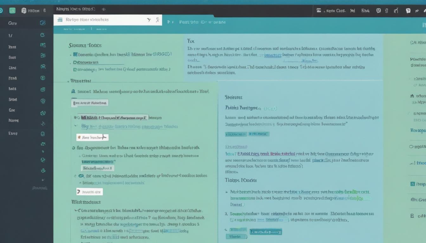Click the gray outlined button ending in '8'
Image resolution: width=426 pixels, height=243 pixels.
pos(98,168)
